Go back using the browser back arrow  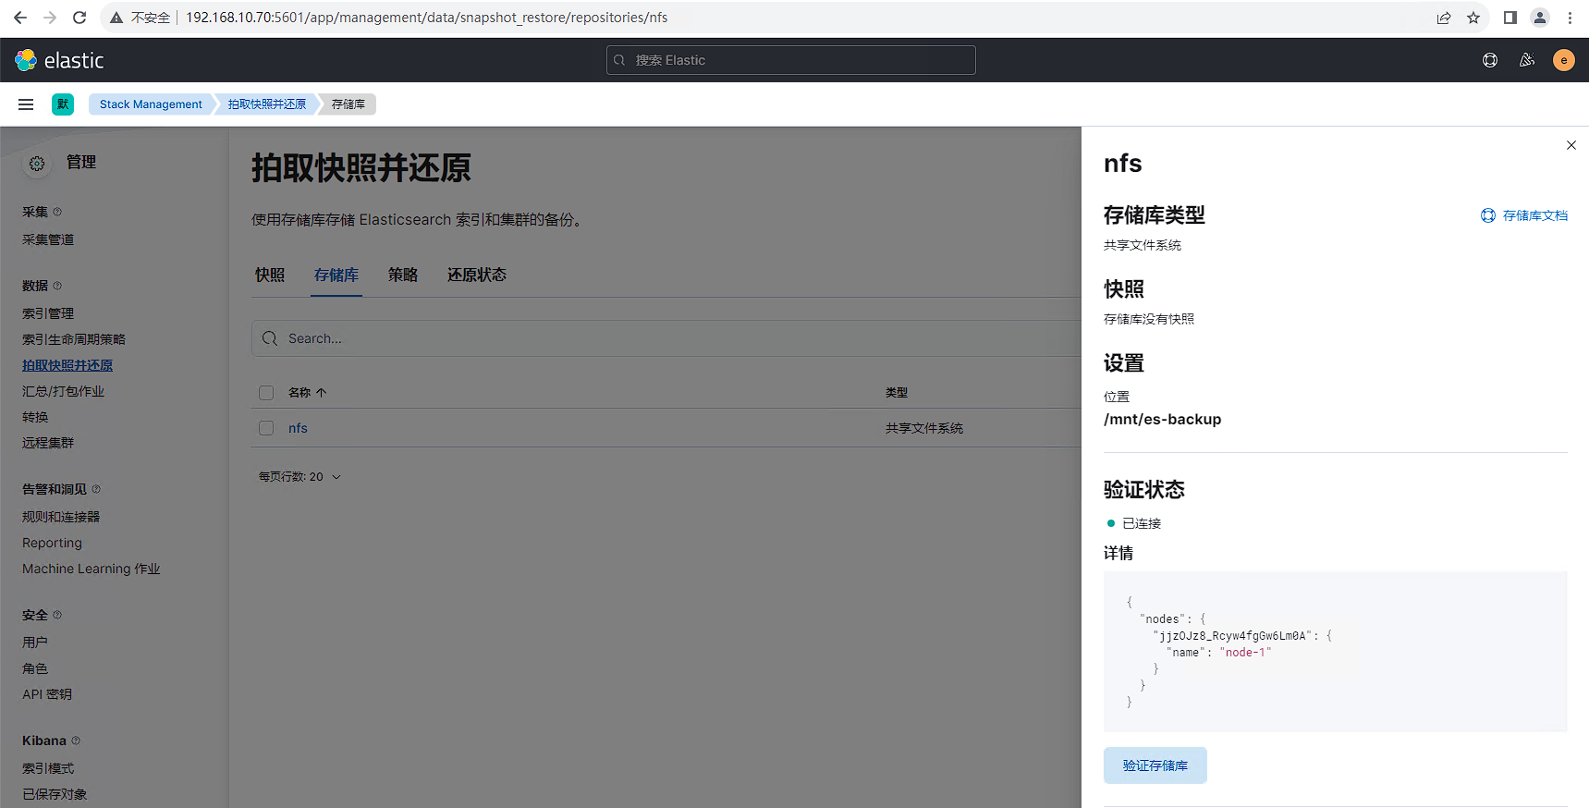pos(20,18)
